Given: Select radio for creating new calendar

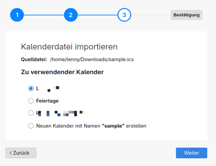Looking at the screenshot, I should [x=31, y=126].
